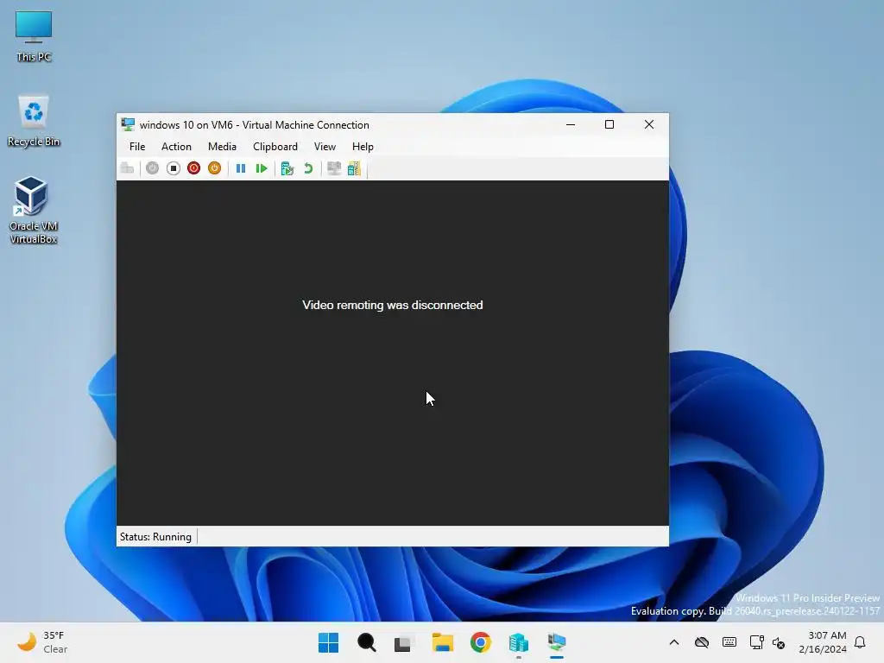
Task: Reset the VM with the green play-bar icon
Action: (x=261, y=168)
